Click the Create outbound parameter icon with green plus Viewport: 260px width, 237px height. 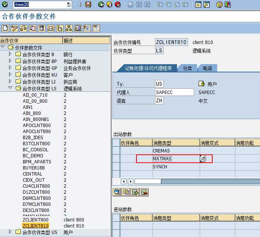tap(135, 192)
